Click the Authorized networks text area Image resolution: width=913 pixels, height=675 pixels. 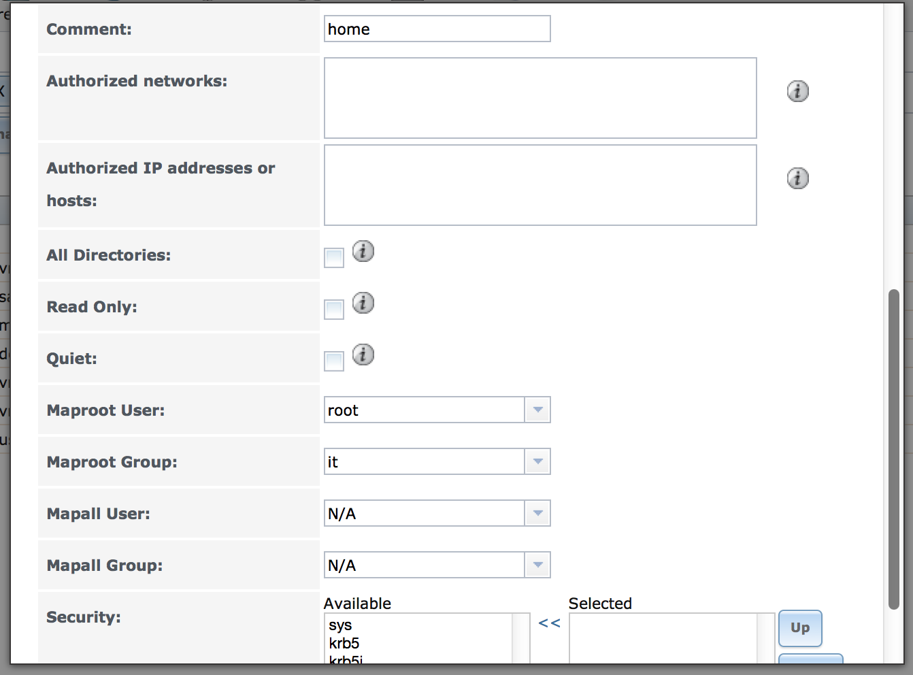click(539, 97)
